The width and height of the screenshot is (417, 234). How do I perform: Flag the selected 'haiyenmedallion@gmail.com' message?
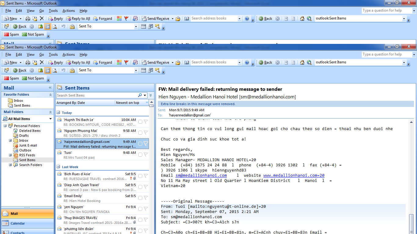click(146, 144)
